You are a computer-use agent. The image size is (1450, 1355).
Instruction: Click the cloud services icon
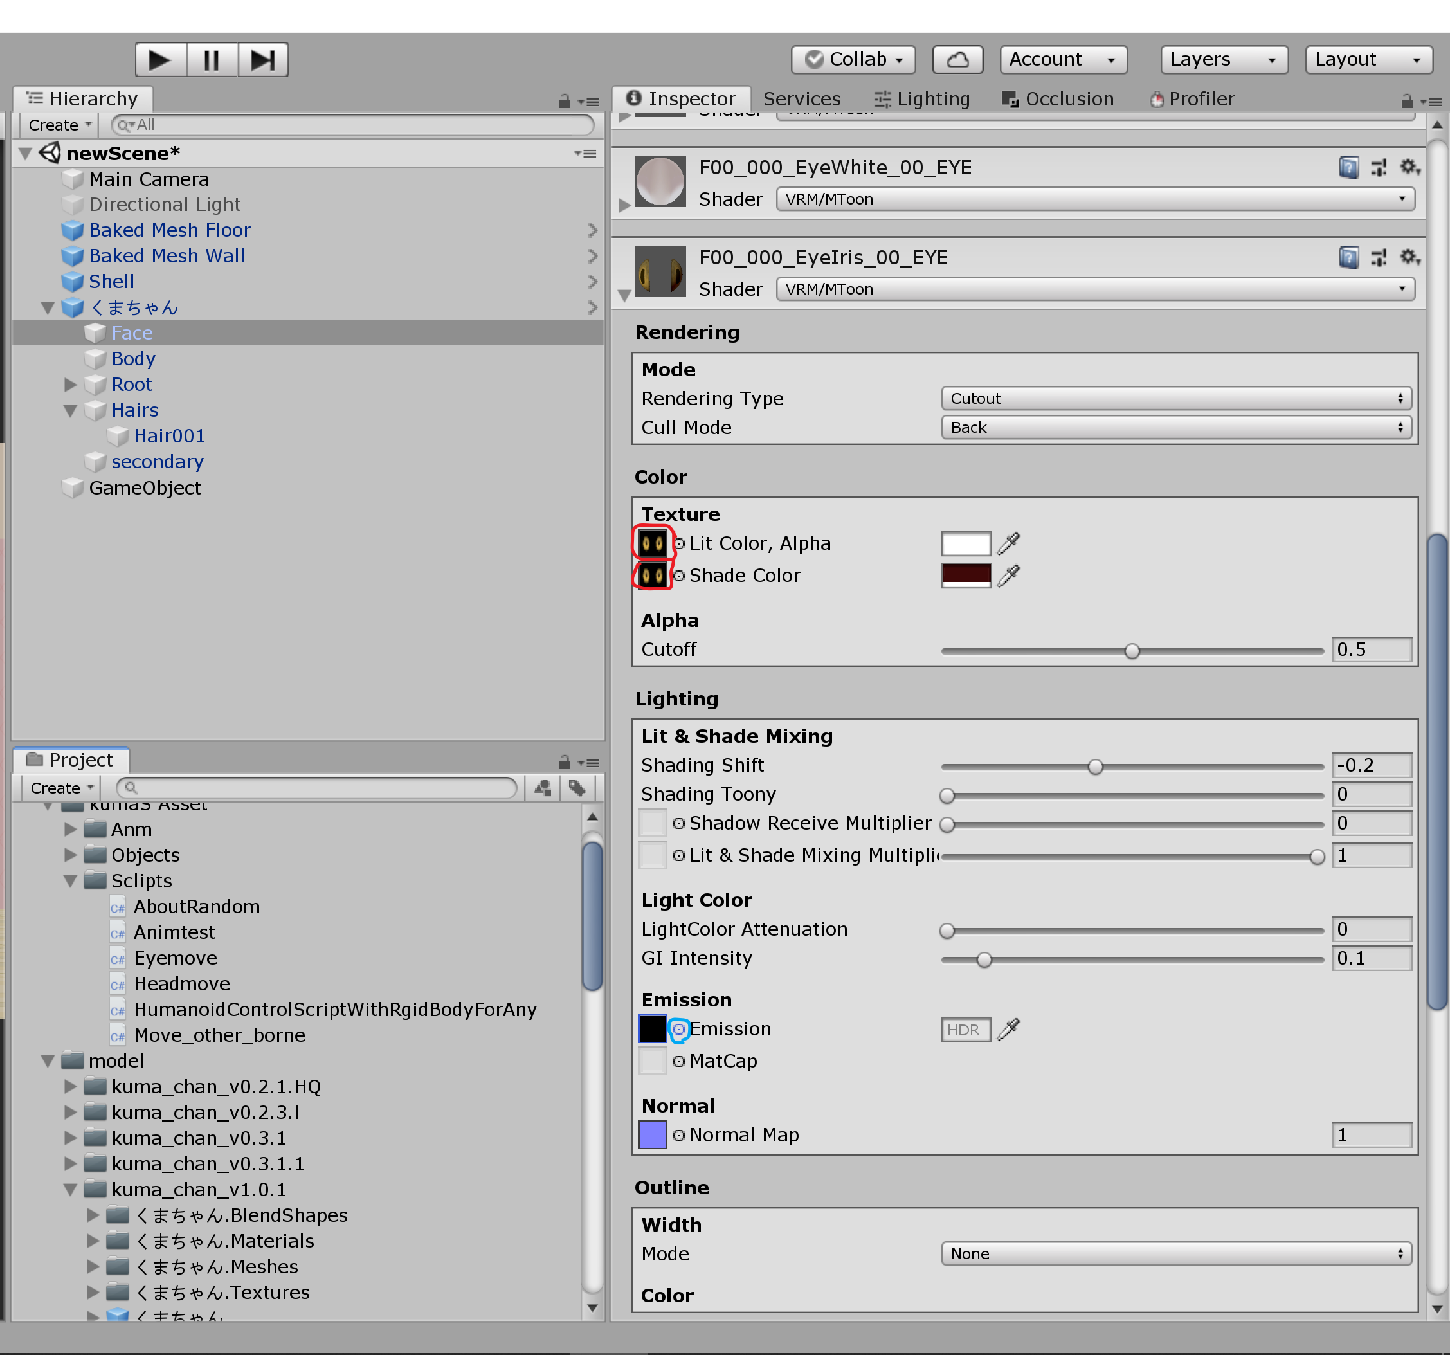pyautogui.click(x=957, y=60)
